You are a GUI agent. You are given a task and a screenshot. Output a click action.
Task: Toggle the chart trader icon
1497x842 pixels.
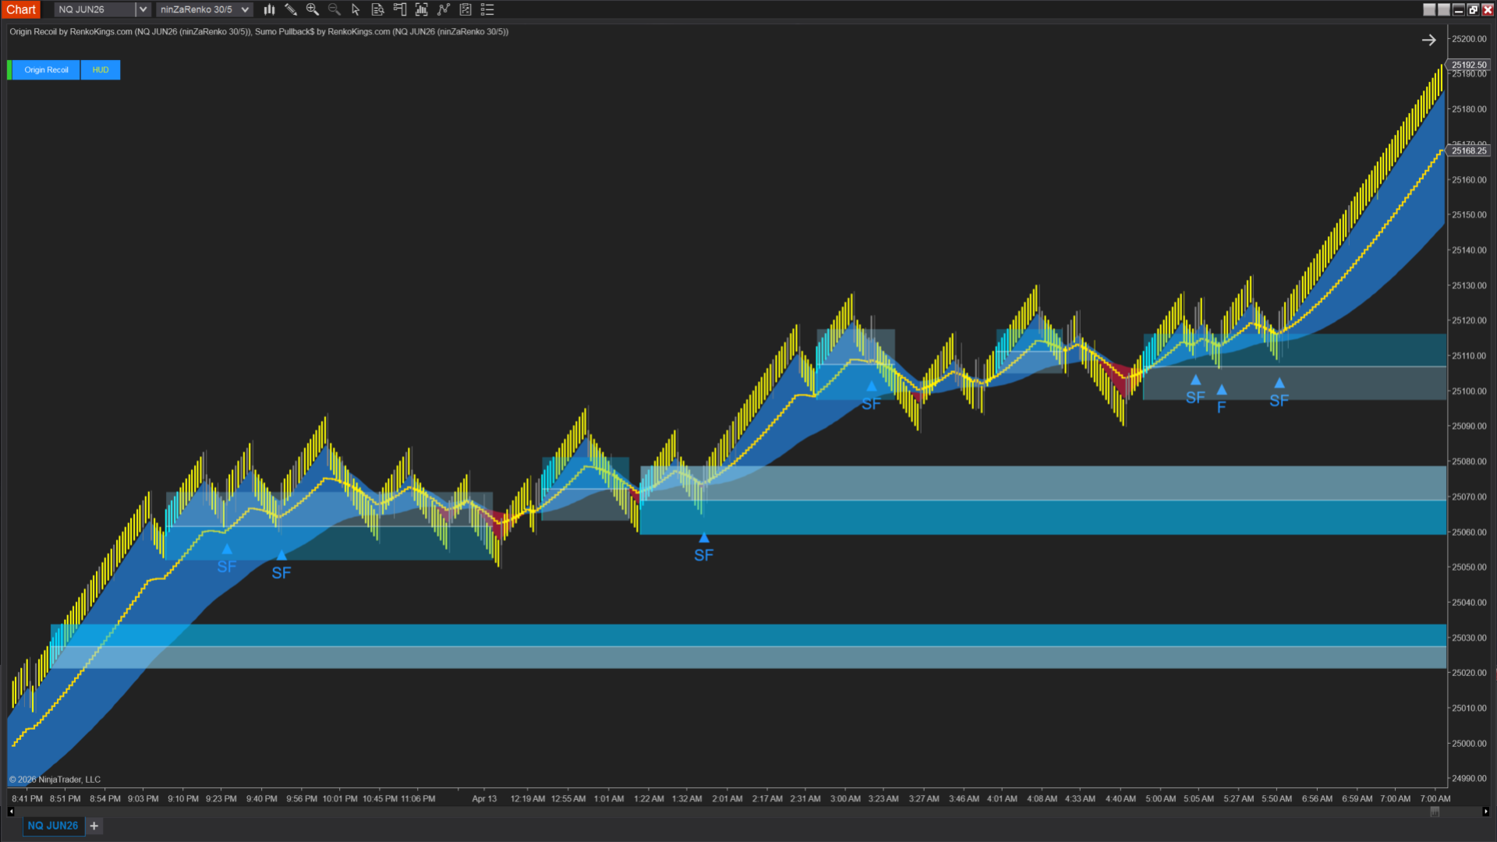coord(399,9)
